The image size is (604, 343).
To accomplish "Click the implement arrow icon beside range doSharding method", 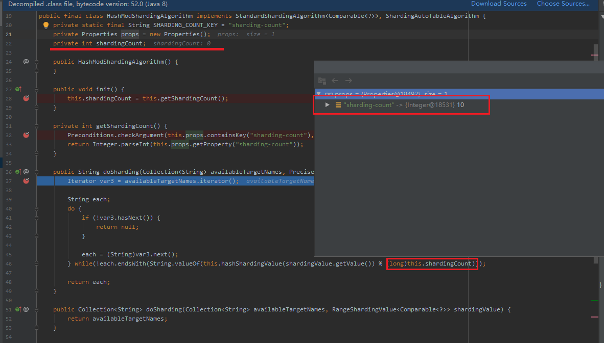I will (17, 309).
